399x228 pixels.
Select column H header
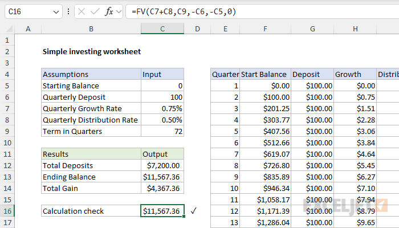point(355,28)
